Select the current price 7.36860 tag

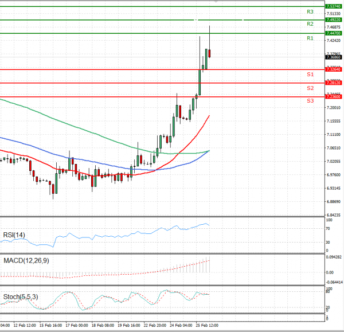coord(334,57)
